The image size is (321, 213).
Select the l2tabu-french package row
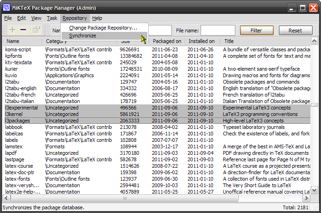(x=157, y=95)
